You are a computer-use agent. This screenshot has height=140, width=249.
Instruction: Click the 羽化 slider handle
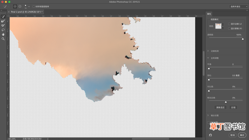209,80
